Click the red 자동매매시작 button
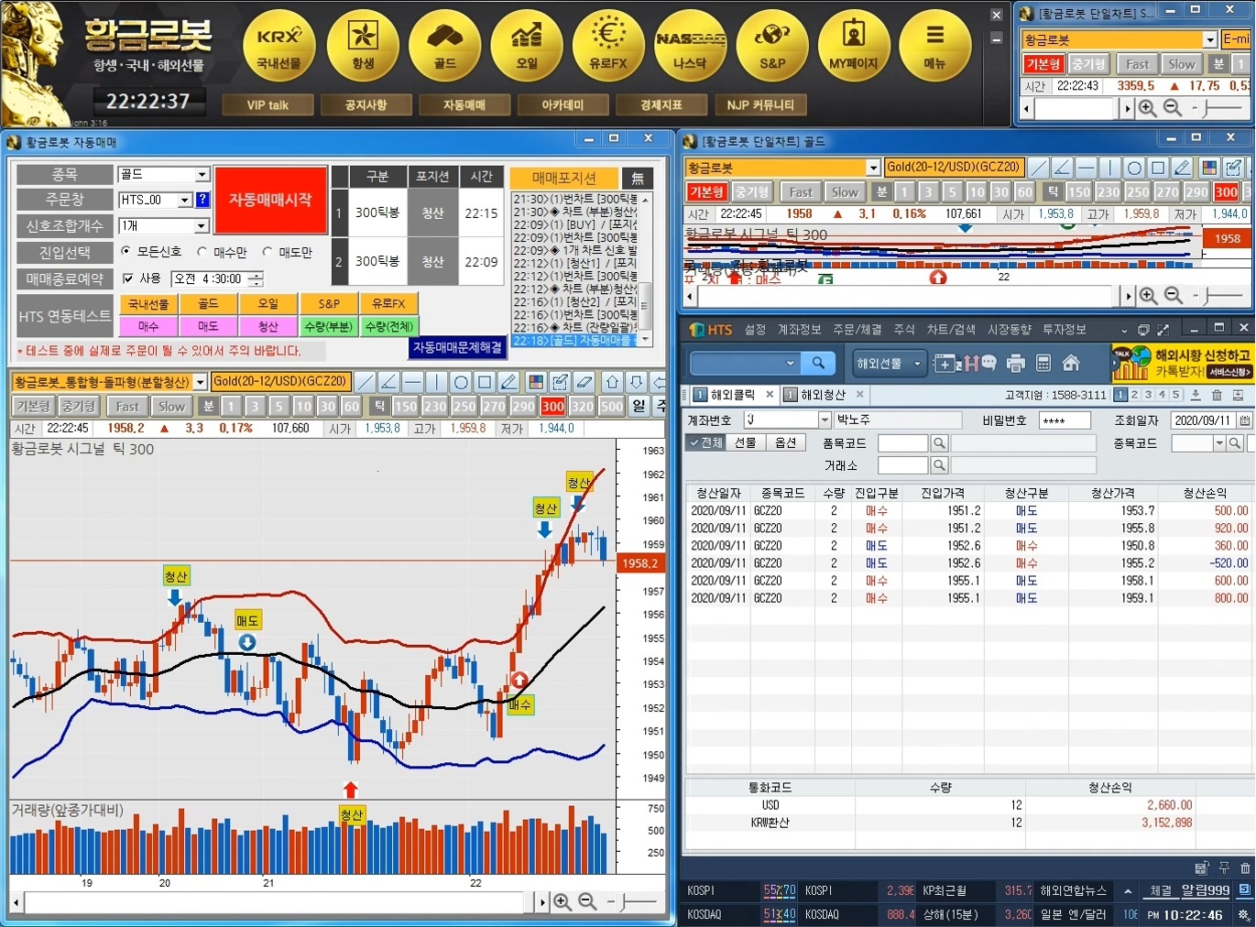This screenshot has height=927, width=1256. 270,200
